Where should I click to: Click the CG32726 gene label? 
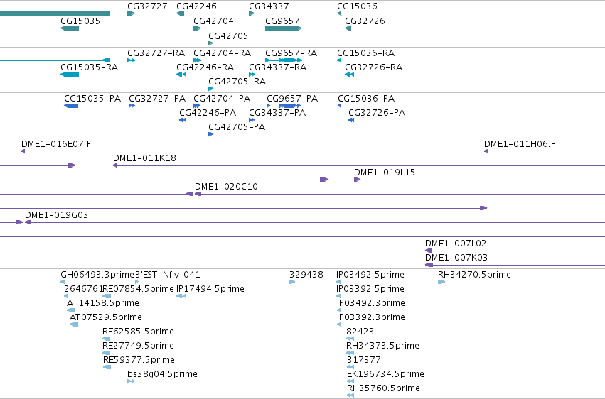click(365, 21)
